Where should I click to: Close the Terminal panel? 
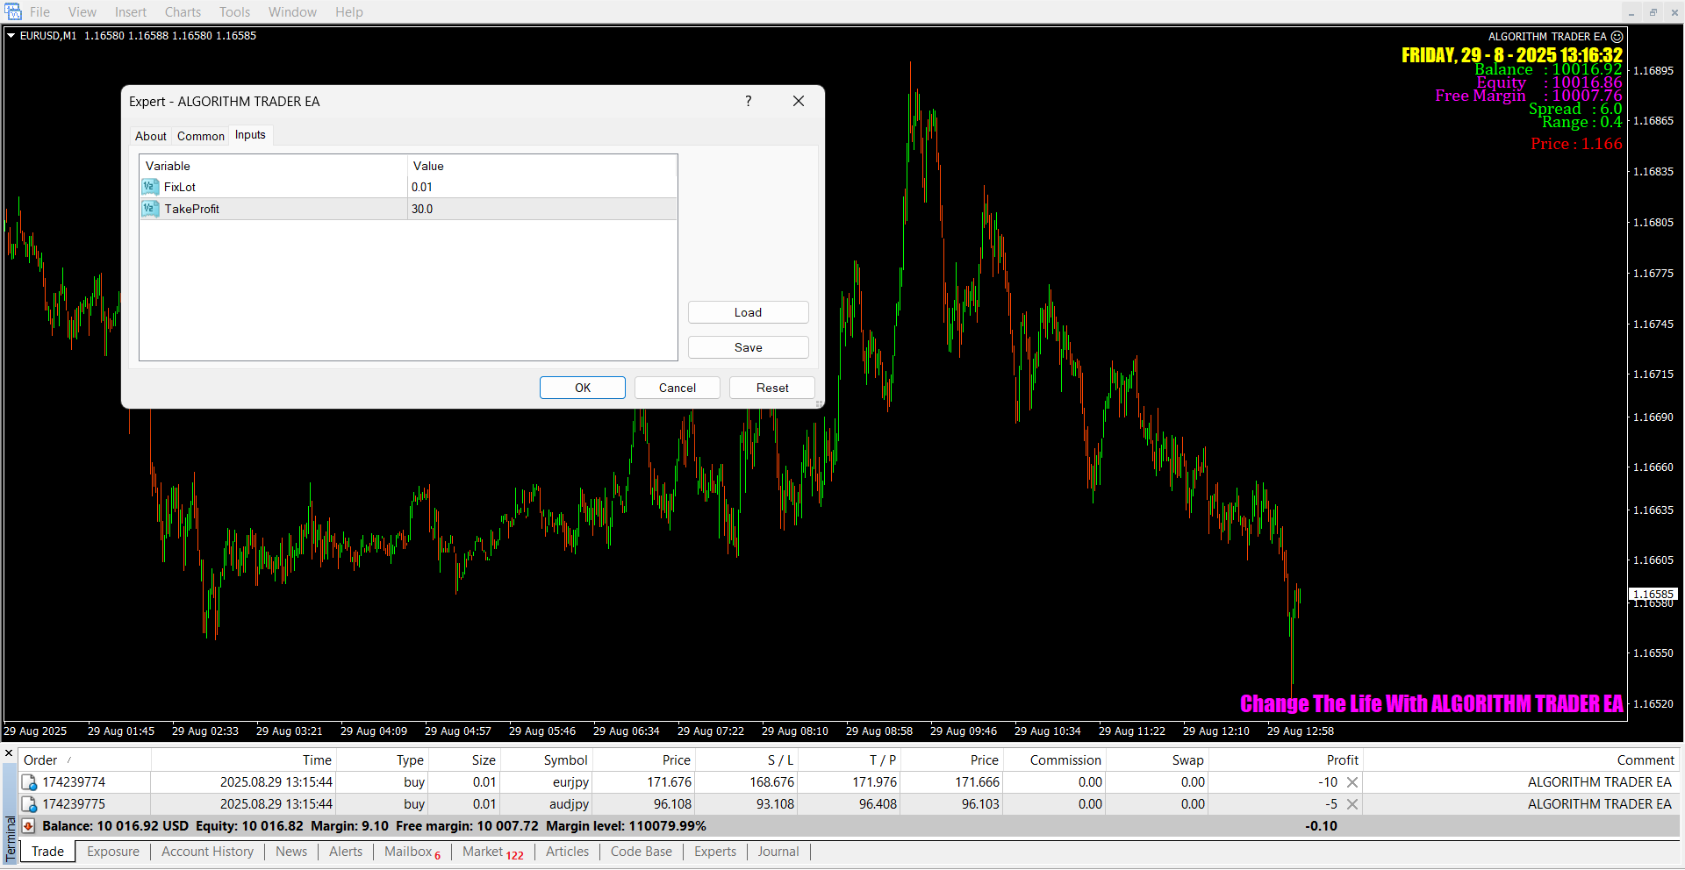pyautogui.click(x=9, y=753)
